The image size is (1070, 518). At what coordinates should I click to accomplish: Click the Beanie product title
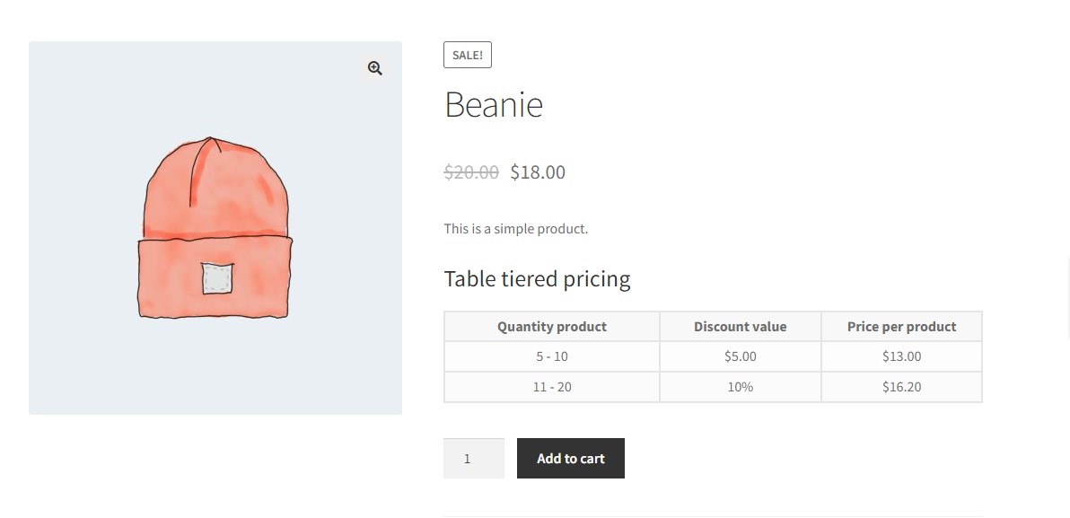pyautogui.click(x=493, y=103)
